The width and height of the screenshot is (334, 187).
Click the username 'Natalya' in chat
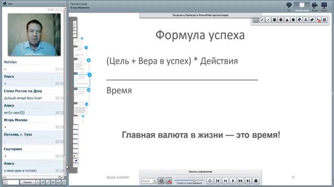(10, 62)
